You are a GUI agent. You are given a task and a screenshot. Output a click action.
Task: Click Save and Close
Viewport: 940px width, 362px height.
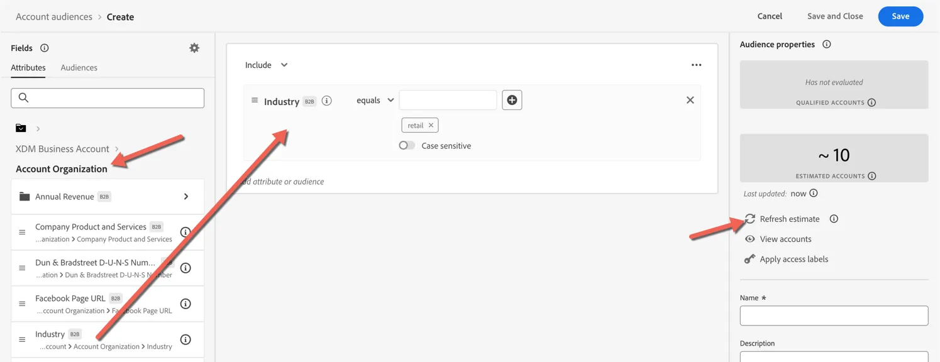(x=835, y=16)
